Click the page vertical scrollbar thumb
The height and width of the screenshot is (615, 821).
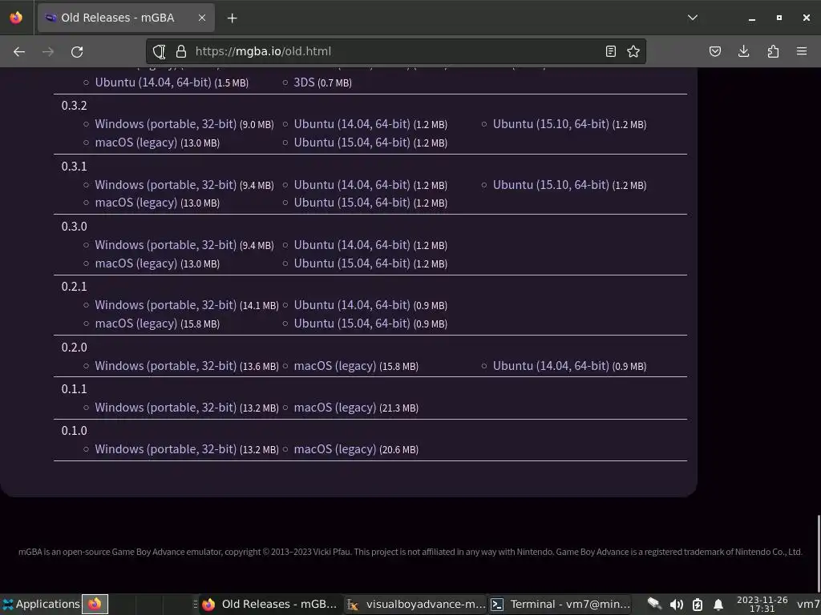click(x=819, y=553)
